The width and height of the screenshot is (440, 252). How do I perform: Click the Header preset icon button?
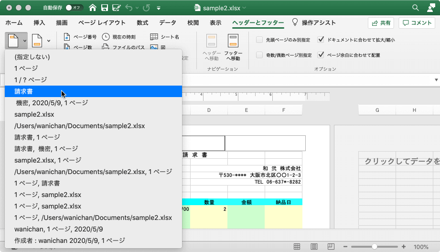click(x=13, y=41)
